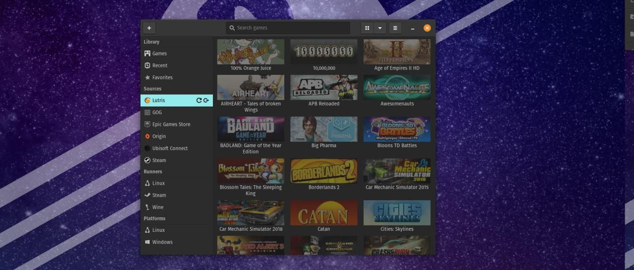Click the refresh icon on Lutris row
The height and width of the screenshot is (270, 634).
[199, 100]
